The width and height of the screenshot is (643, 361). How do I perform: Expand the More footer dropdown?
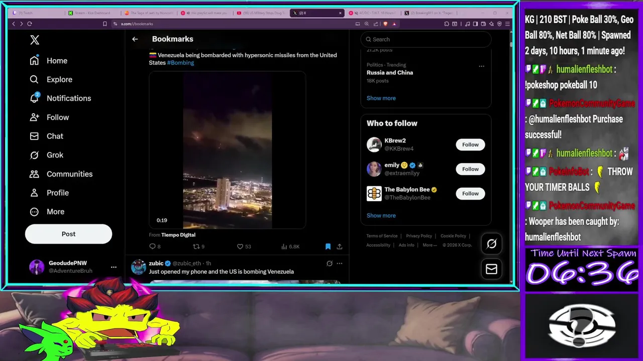coord(430,245)
